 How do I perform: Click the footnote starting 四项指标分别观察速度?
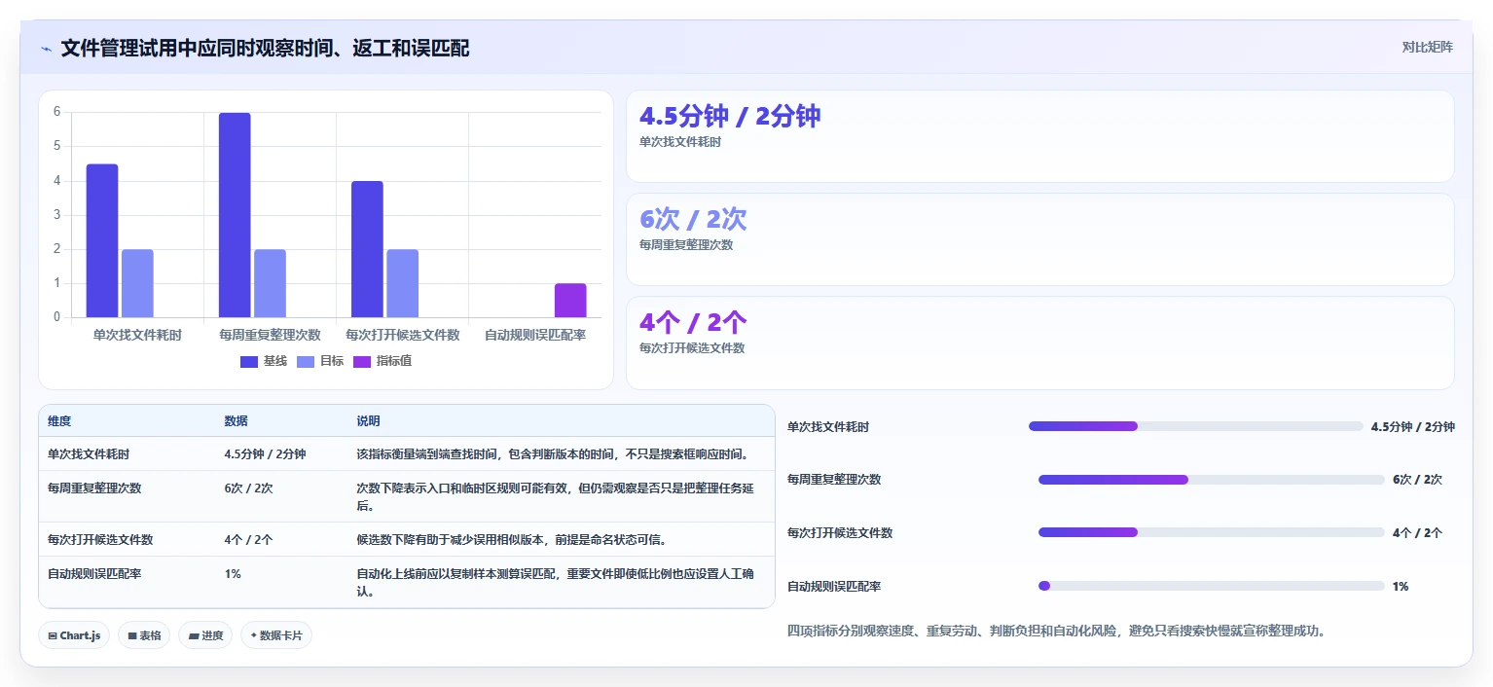tap(1056, 631)
